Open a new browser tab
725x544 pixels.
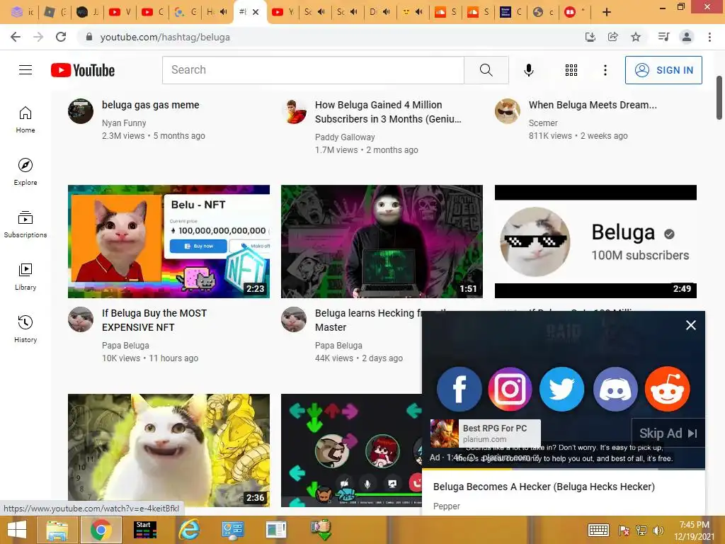pos(607,12)
